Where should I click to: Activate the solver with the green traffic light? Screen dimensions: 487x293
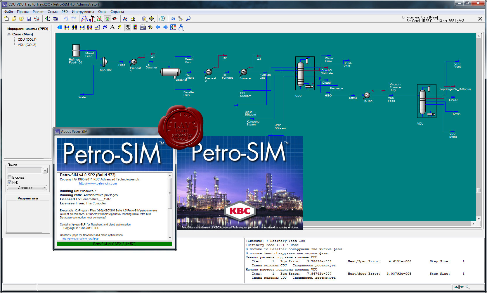108,19
